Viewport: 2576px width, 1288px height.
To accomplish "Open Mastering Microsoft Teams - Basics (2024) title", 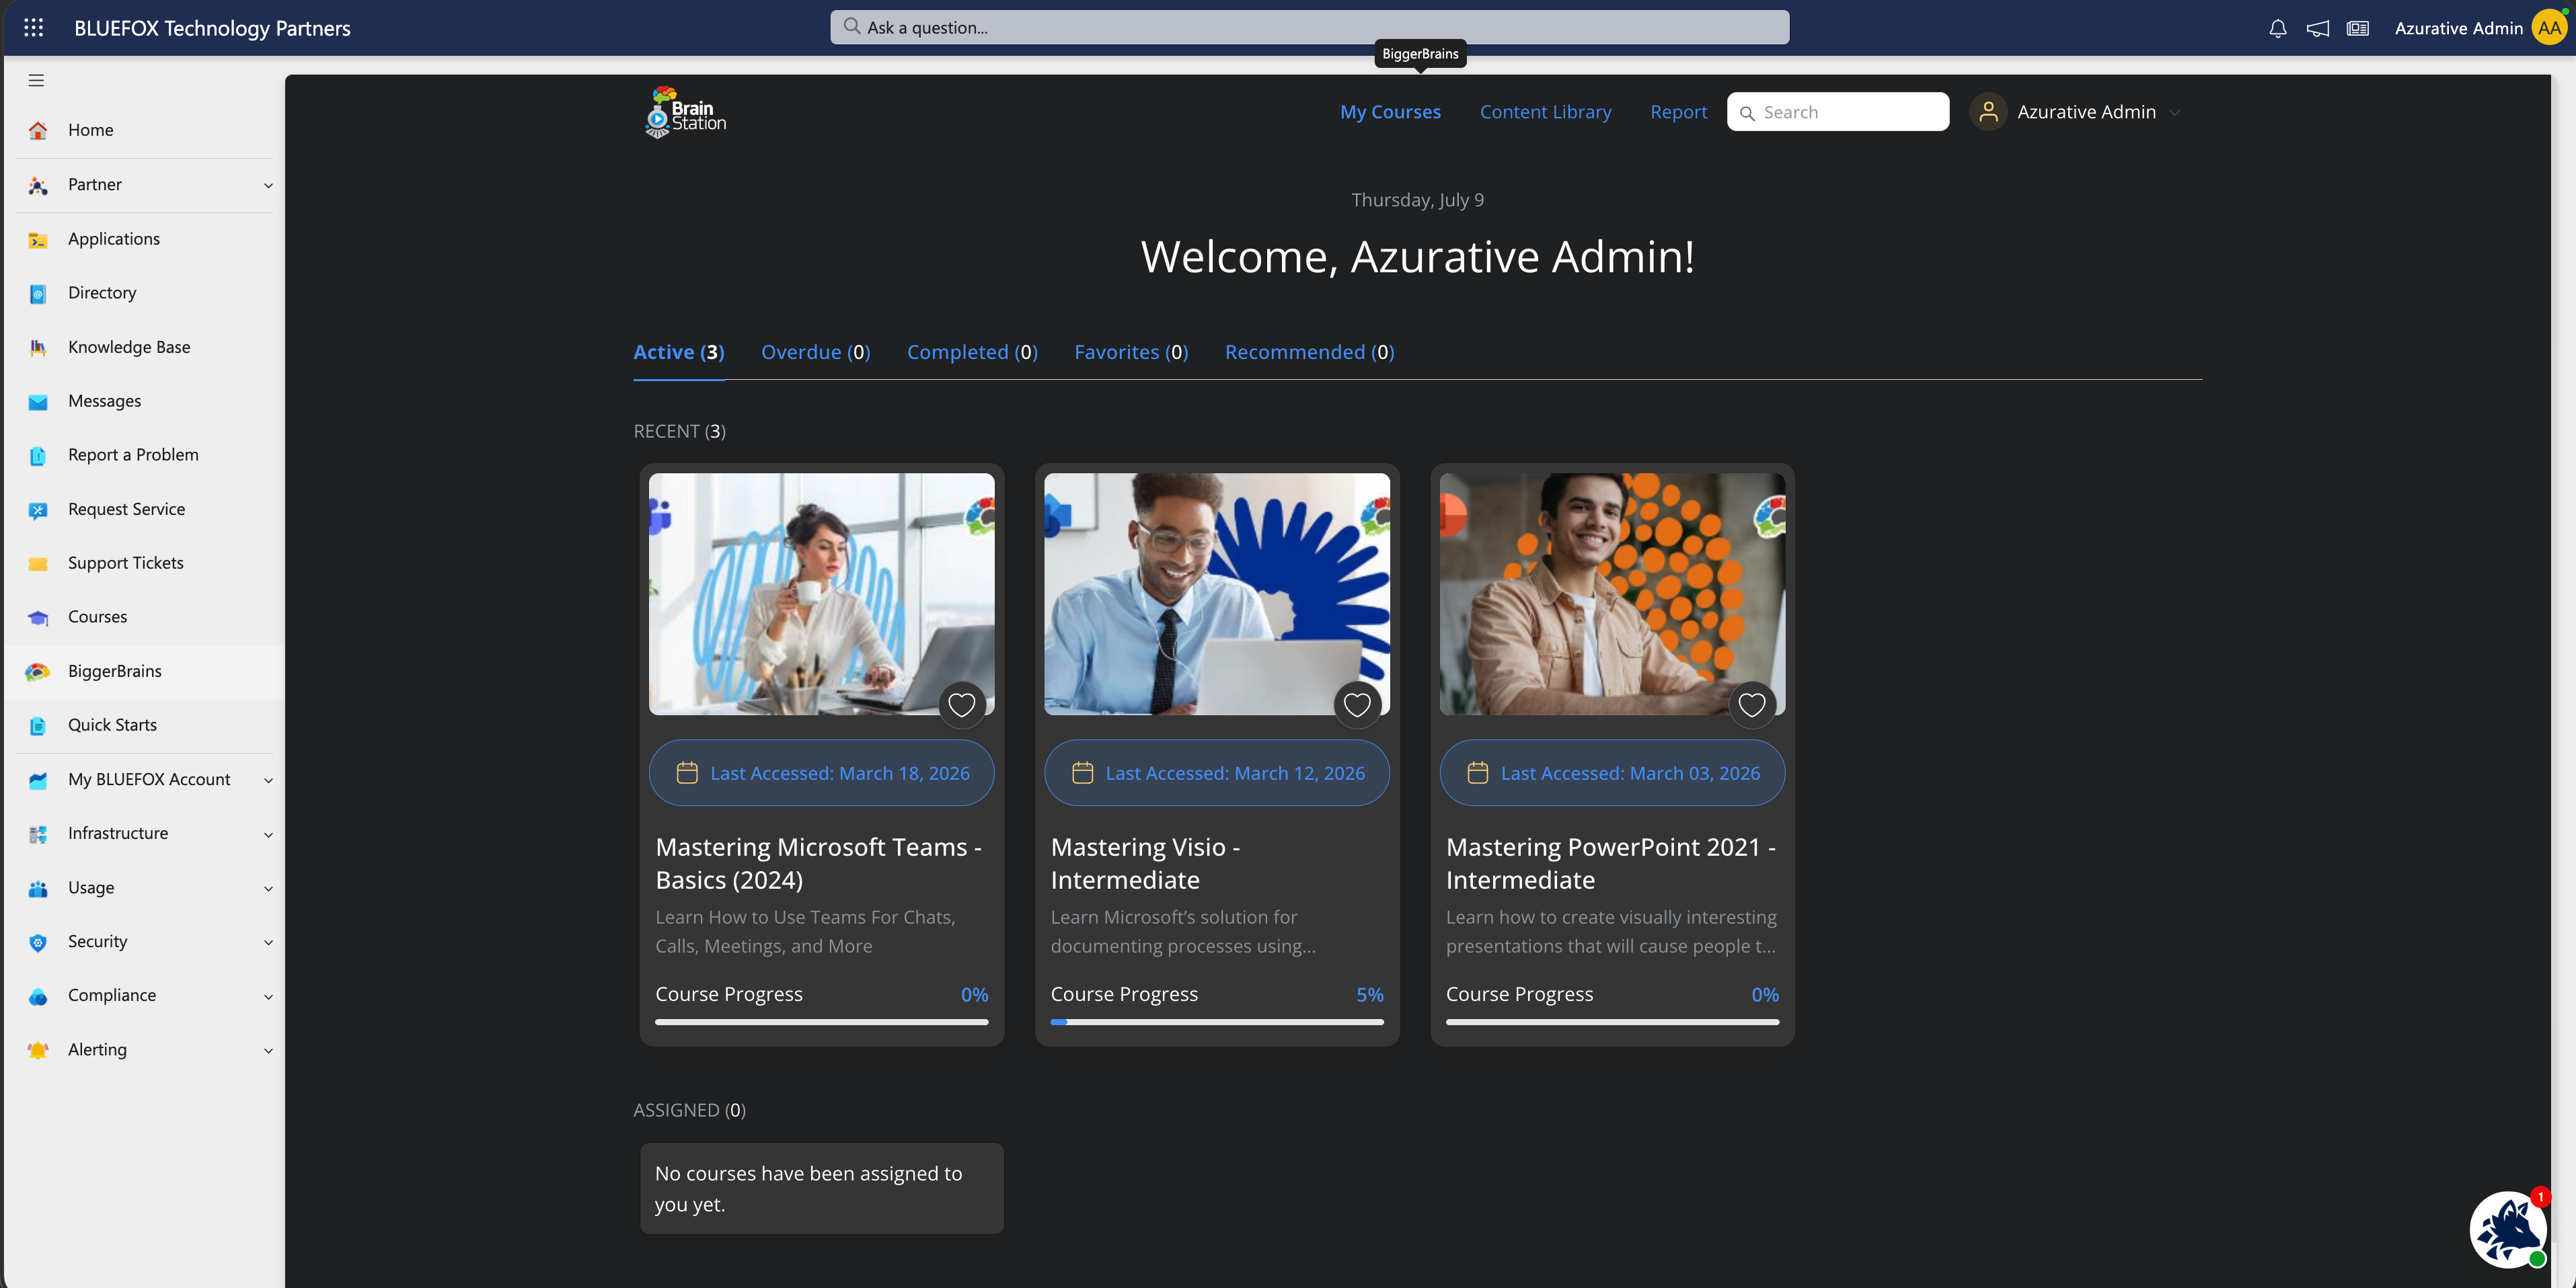I will click(818, 863).
